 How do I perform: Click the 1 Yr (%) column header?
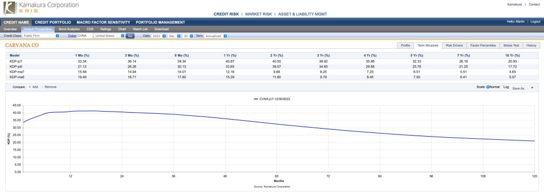(230, 55)
